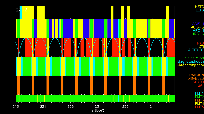Click the 2012 year label in plot

pyautogui.click(x=21, y=10)
